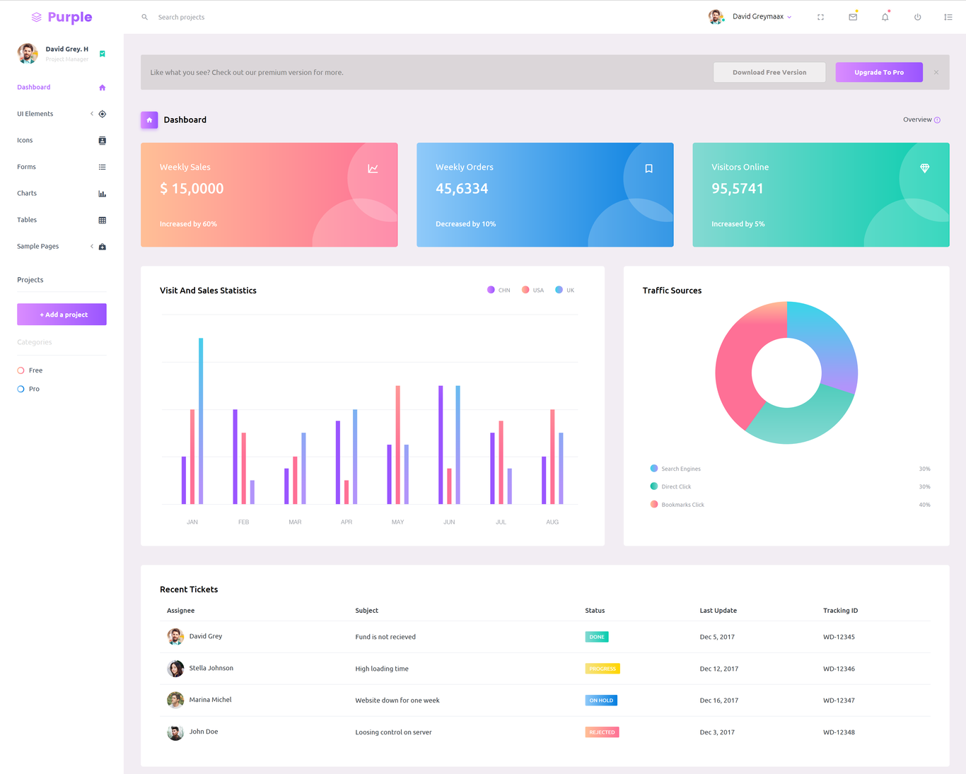Viewport: 966px width, 774px height.
Task: Click the sidebar profile photo of David Grey. H
Action: 28,53
